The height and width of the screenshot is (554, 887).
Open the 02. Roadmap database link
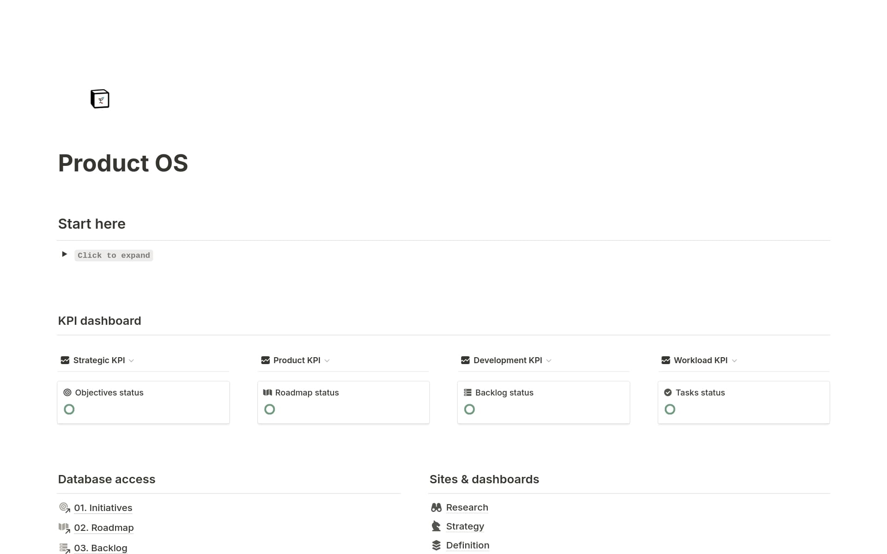click(103, 528)
